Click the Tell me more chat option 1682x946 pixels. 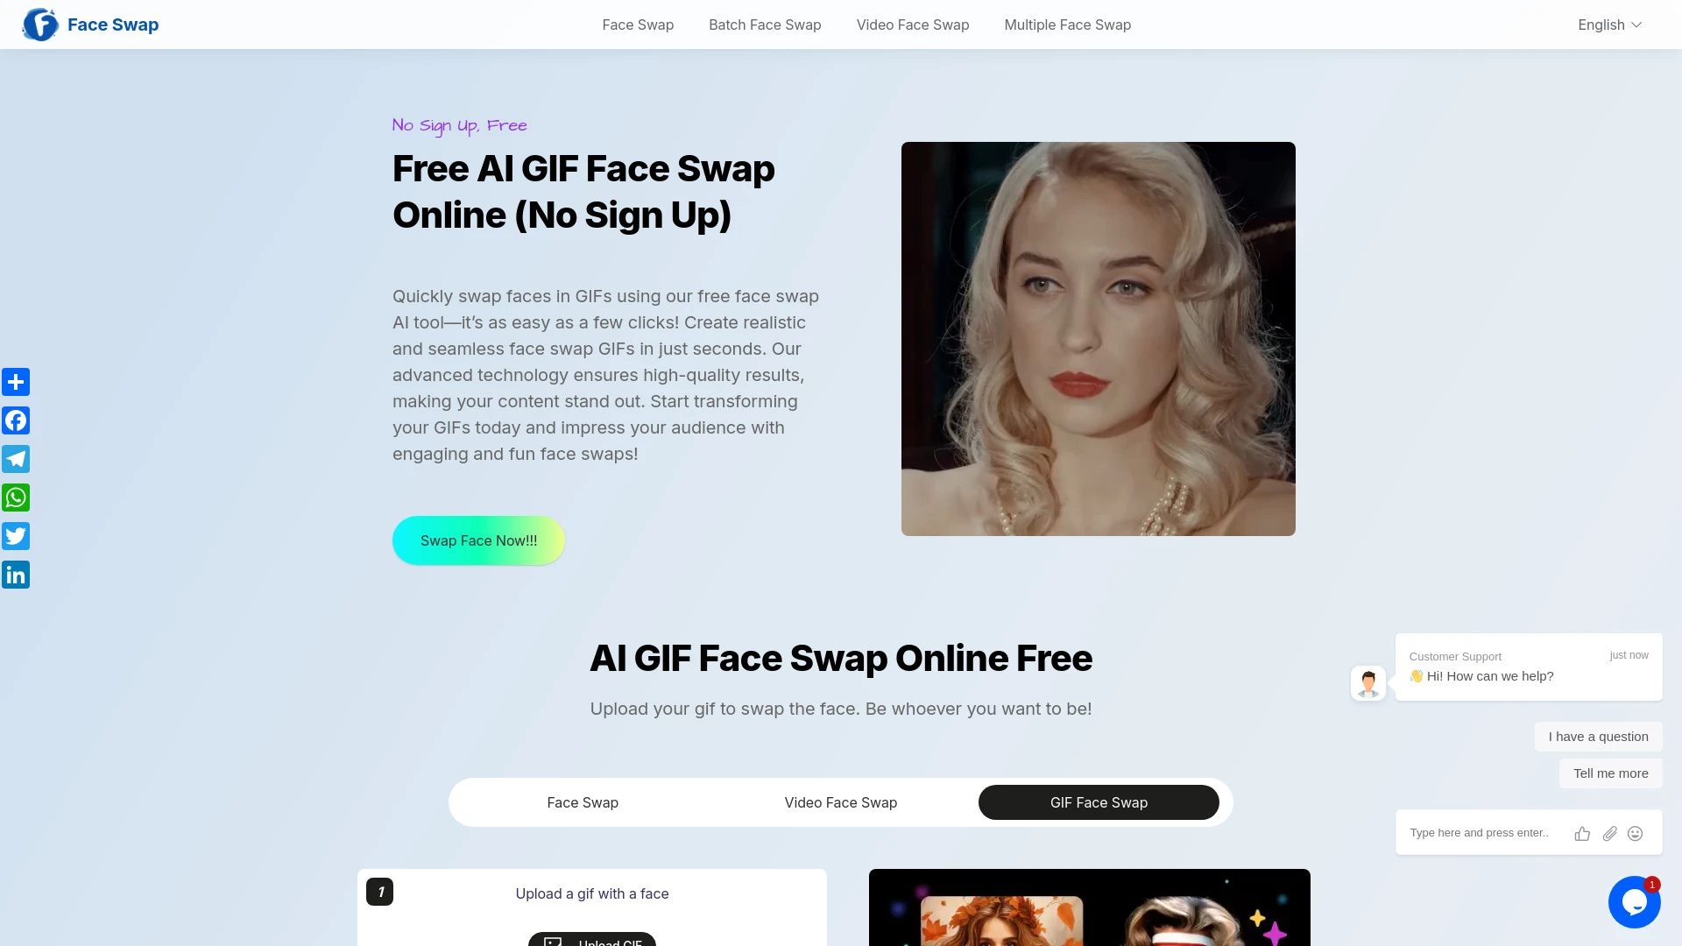coord(1610,773)
